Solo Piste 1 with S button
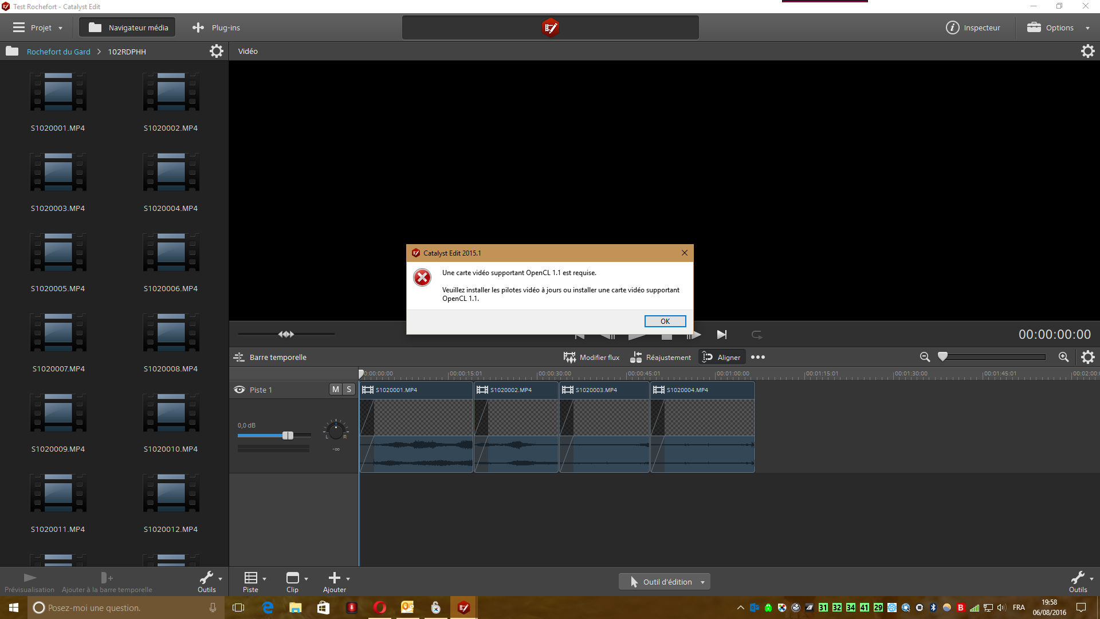Screen dimensions: 1100x619 coord(349,389)
